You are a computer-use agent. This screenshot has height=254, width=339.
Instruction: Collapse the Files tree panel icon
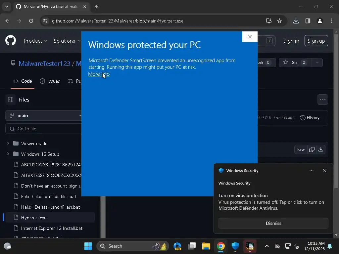pyautogui.click(x=10, y=100)
